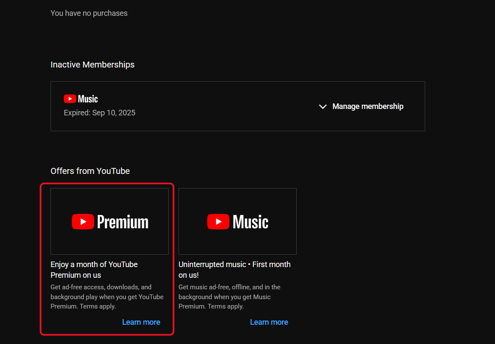Click the Premium offer description text
The width and height of the screenshot is (495, 344).
pyautogui.click(x=107, y=297)
